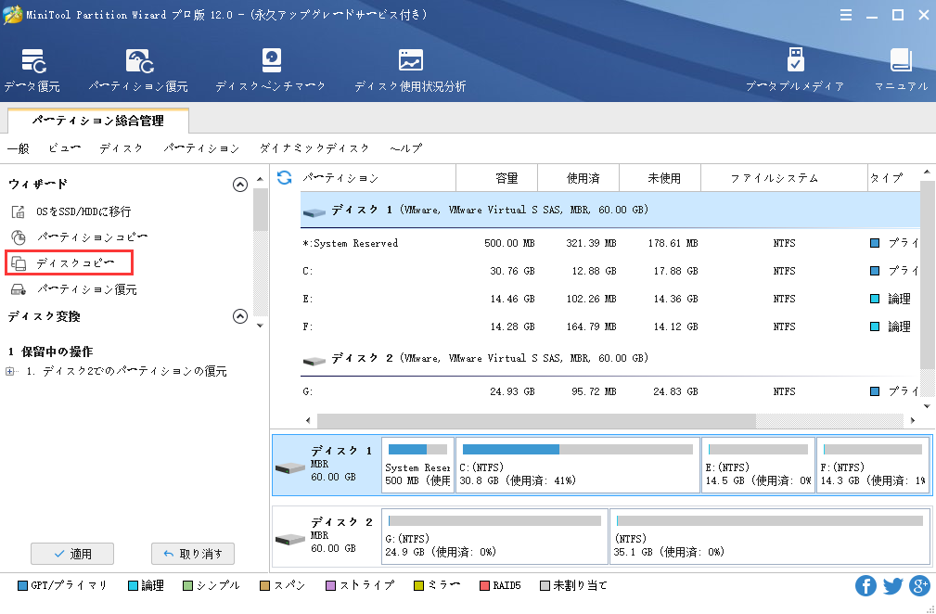
Task: Expand pending operation ディスク2でのパーティションの復元
Action: (9, 372)
